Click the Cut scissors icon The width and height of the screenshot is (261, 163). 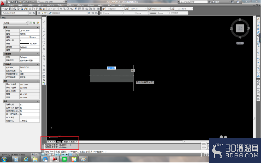pyautogui.click(x=30, y=9)
